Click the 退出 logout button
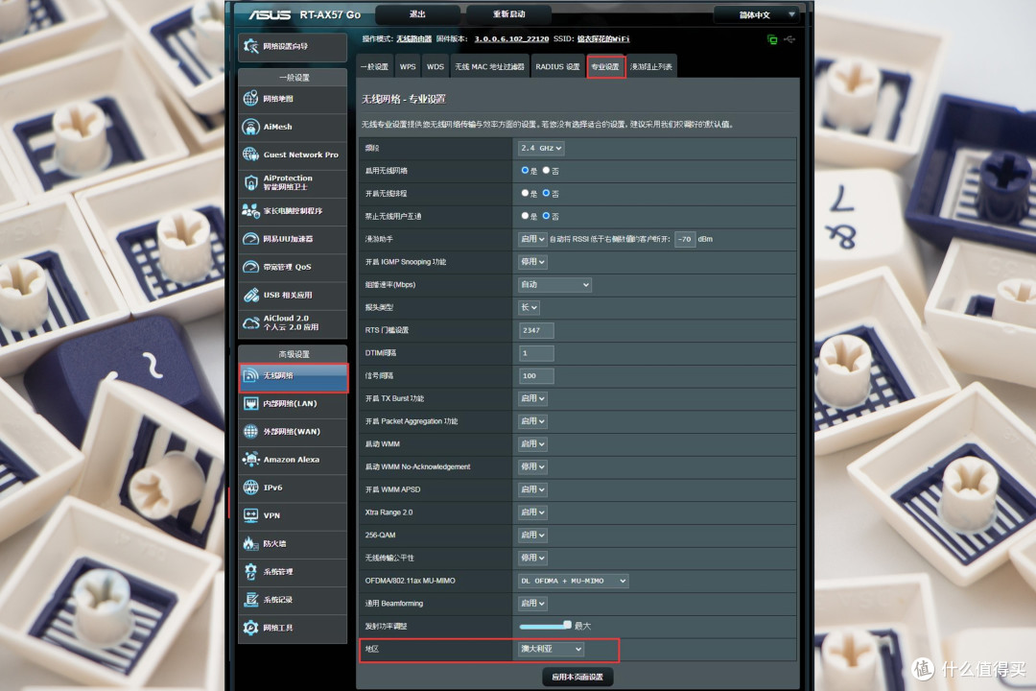This screenshot has width=1036, height=691. tap(417, 13)
